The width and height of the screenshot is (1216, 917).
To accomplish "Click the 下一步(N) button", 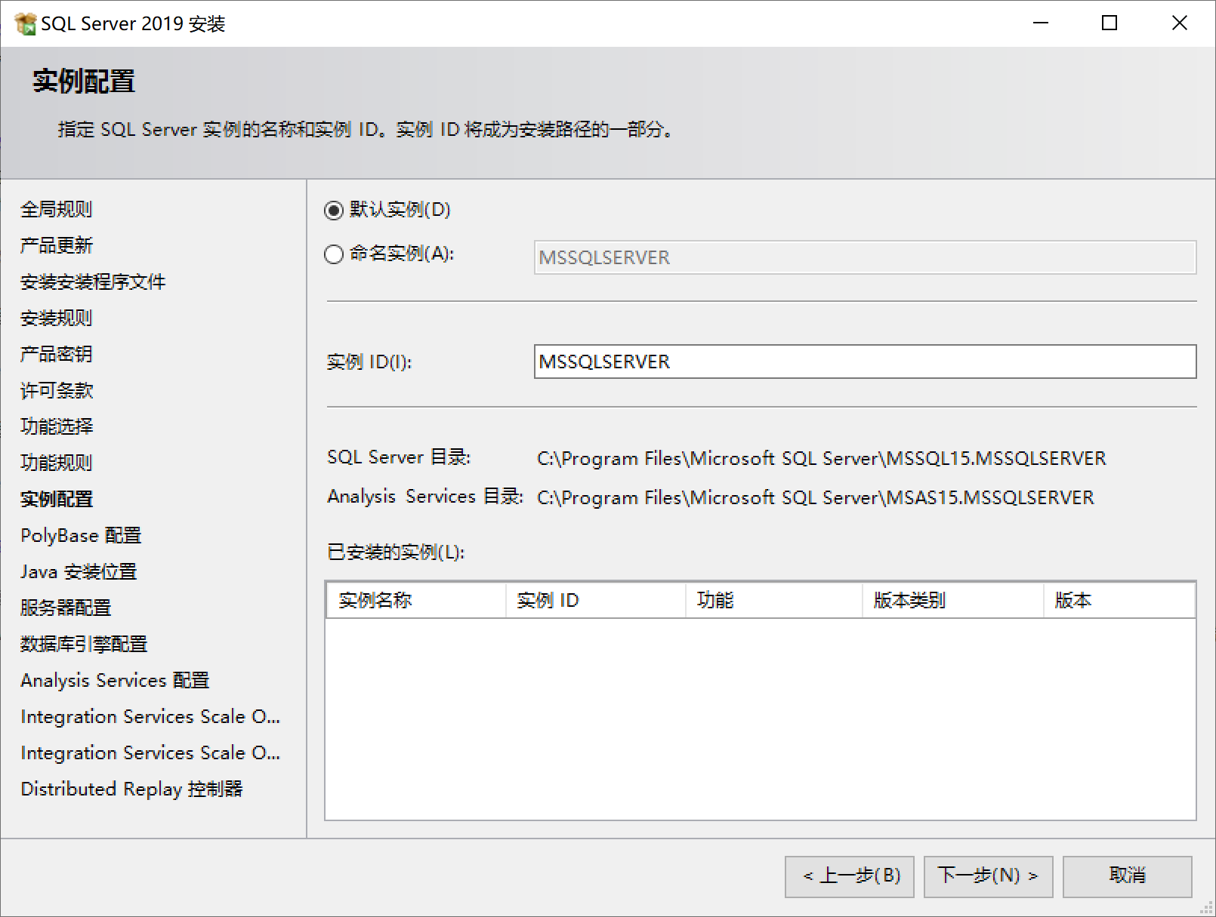I will [987, 875].
